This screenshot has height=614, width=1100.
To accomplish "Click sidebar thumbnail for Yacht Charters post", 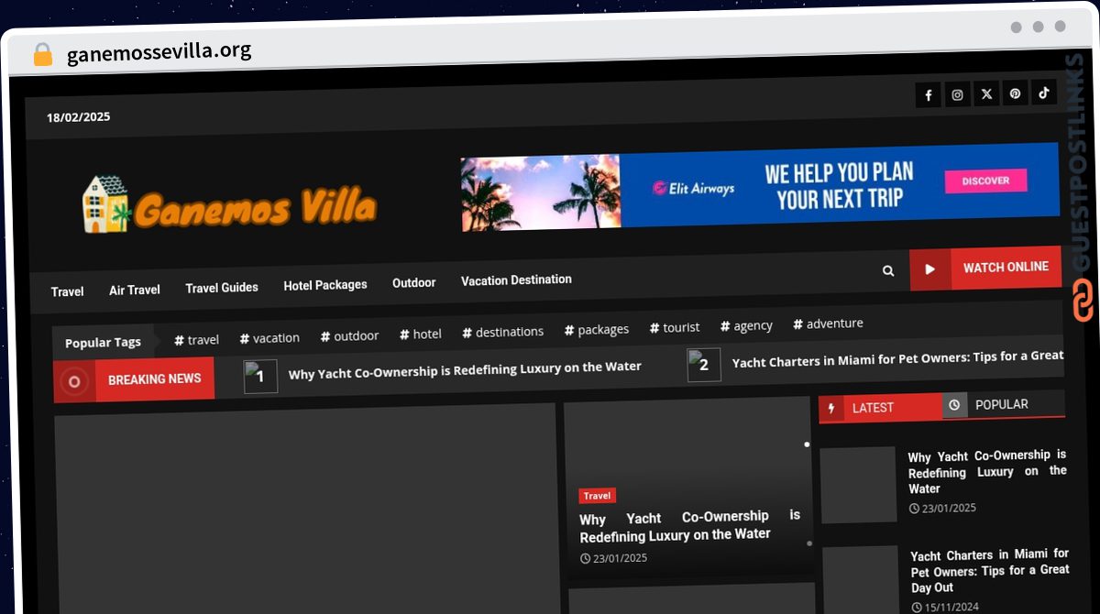I will click(861, 580).
